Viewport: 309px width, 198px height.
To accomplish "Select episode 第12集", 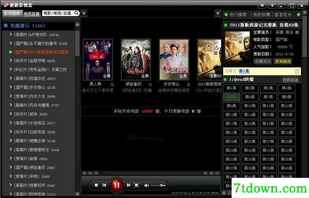I will pos(286,106).
